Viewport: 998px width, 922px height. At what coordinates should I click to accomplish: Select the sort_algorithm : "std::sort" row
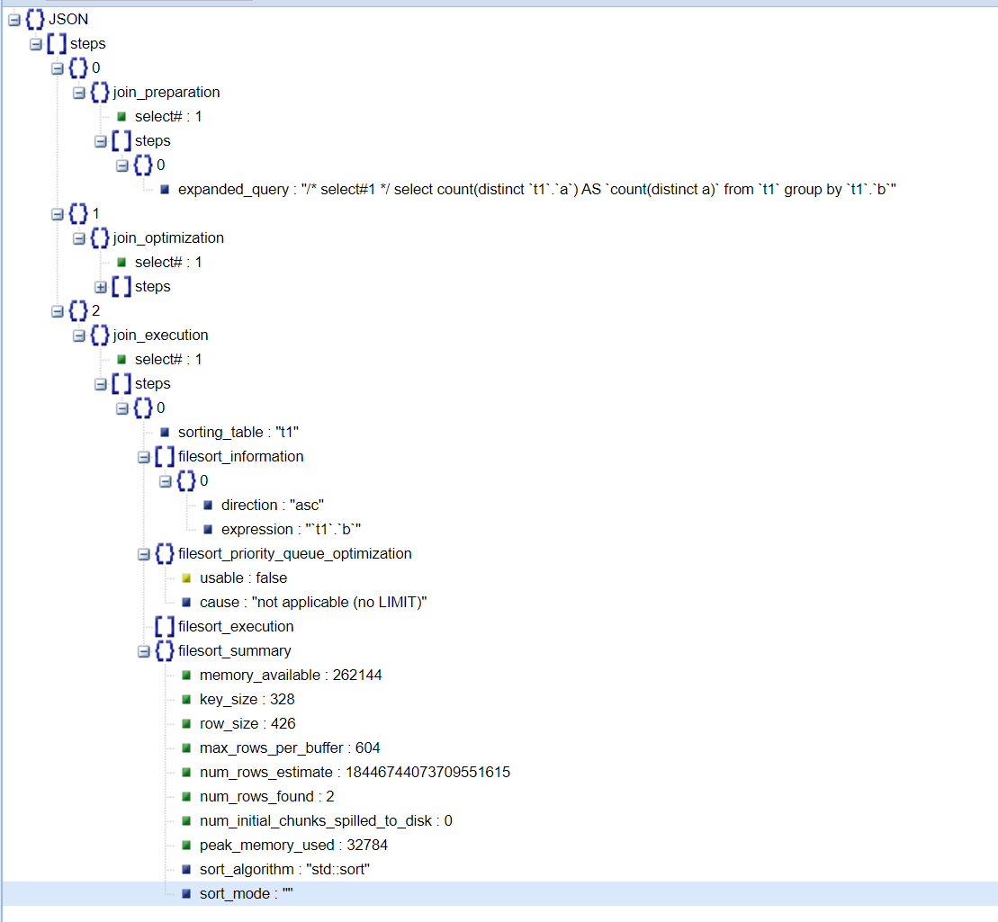tap(285, 870)
